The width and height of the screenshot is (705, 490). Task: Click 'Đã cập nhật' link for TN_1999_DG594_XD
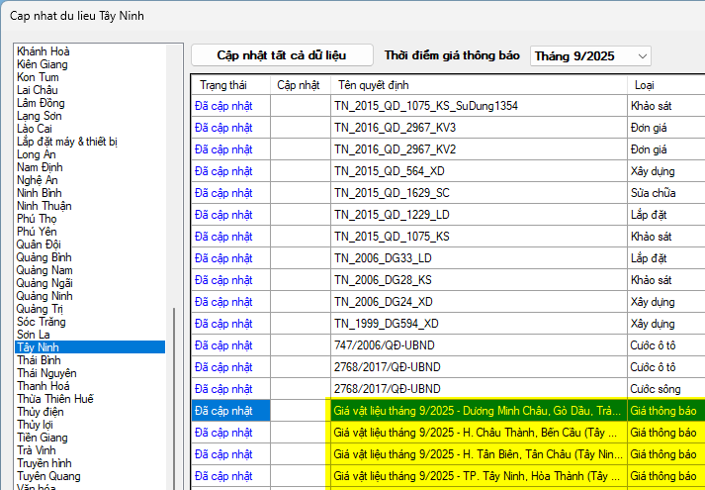tap(223, 324)
